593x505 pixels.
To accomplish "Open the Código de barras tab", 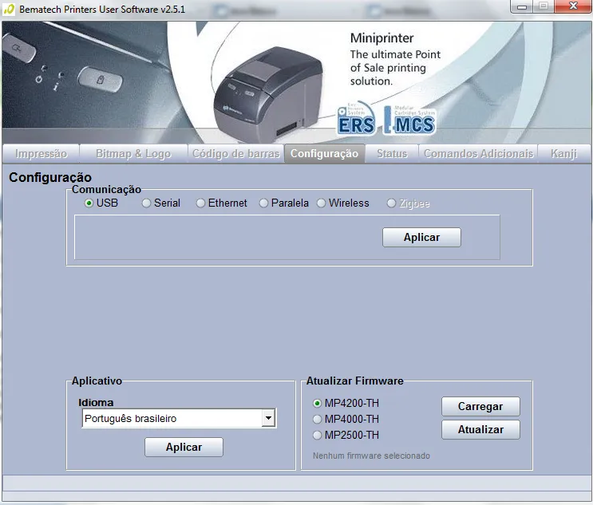I will coord(235,153).
